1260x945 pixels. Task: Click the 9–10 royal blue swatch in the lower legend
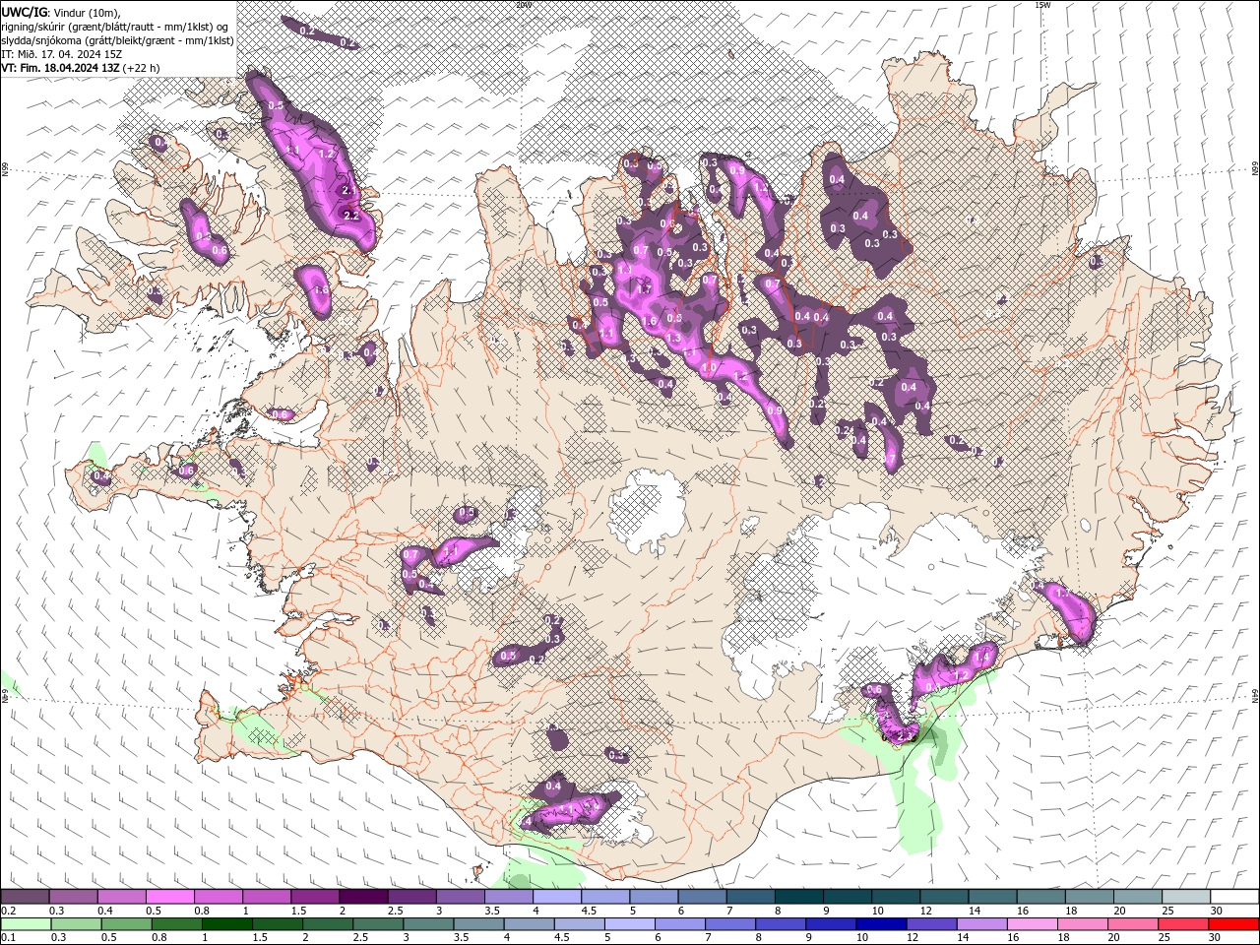[830, 923]
